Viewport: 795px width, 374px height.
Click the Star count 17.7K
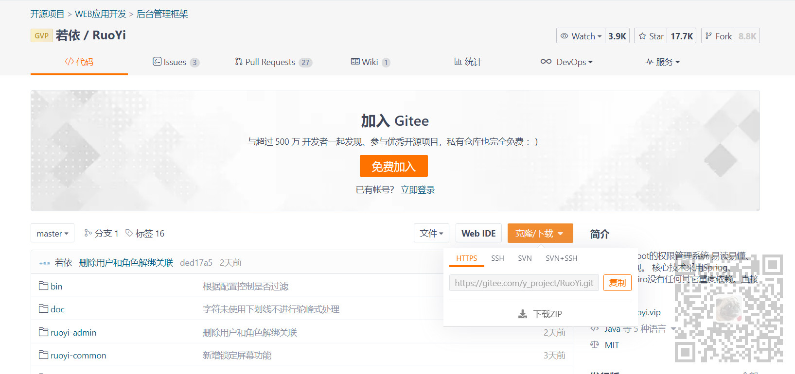point(682,36)
